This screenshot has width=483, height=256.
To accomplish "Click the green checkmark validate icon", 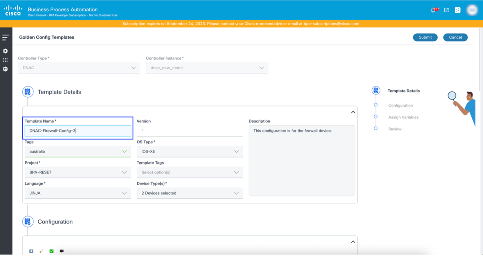I will (x=52, y=251).
